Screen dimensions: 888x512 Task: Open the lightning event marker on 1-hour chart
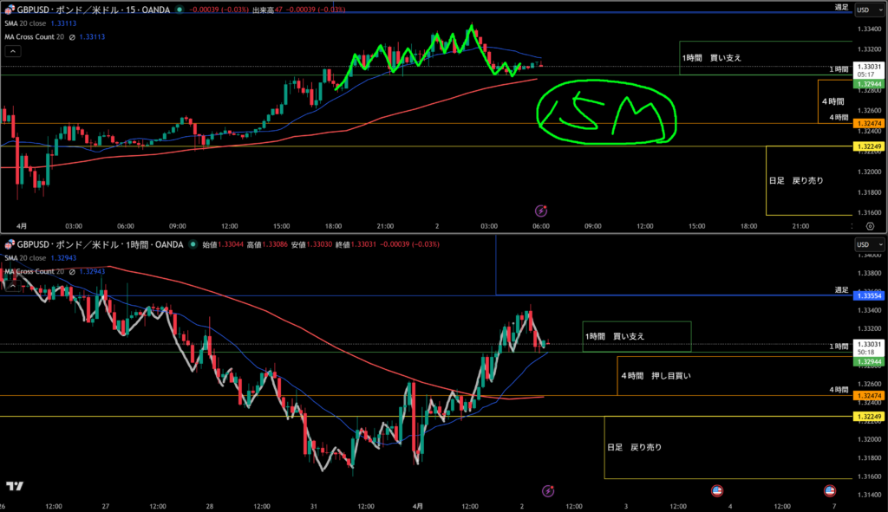tap(548, 491)
